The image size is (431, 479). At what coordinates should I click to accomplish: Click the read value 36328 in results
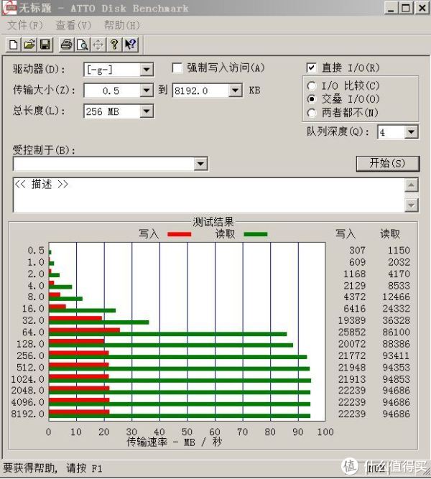click(x=396, y=320)
